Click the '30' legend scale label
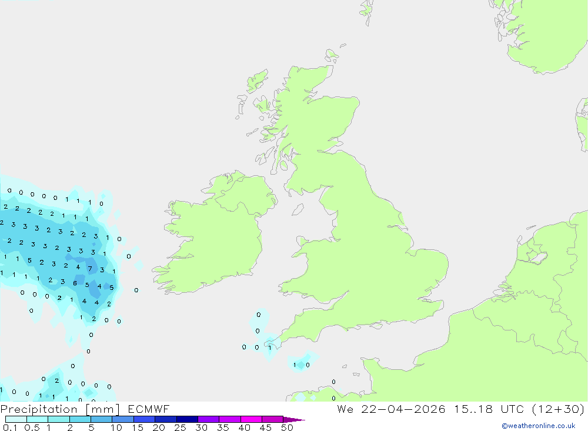The height and width of the screenshot is (431, 588). [201, 427]
